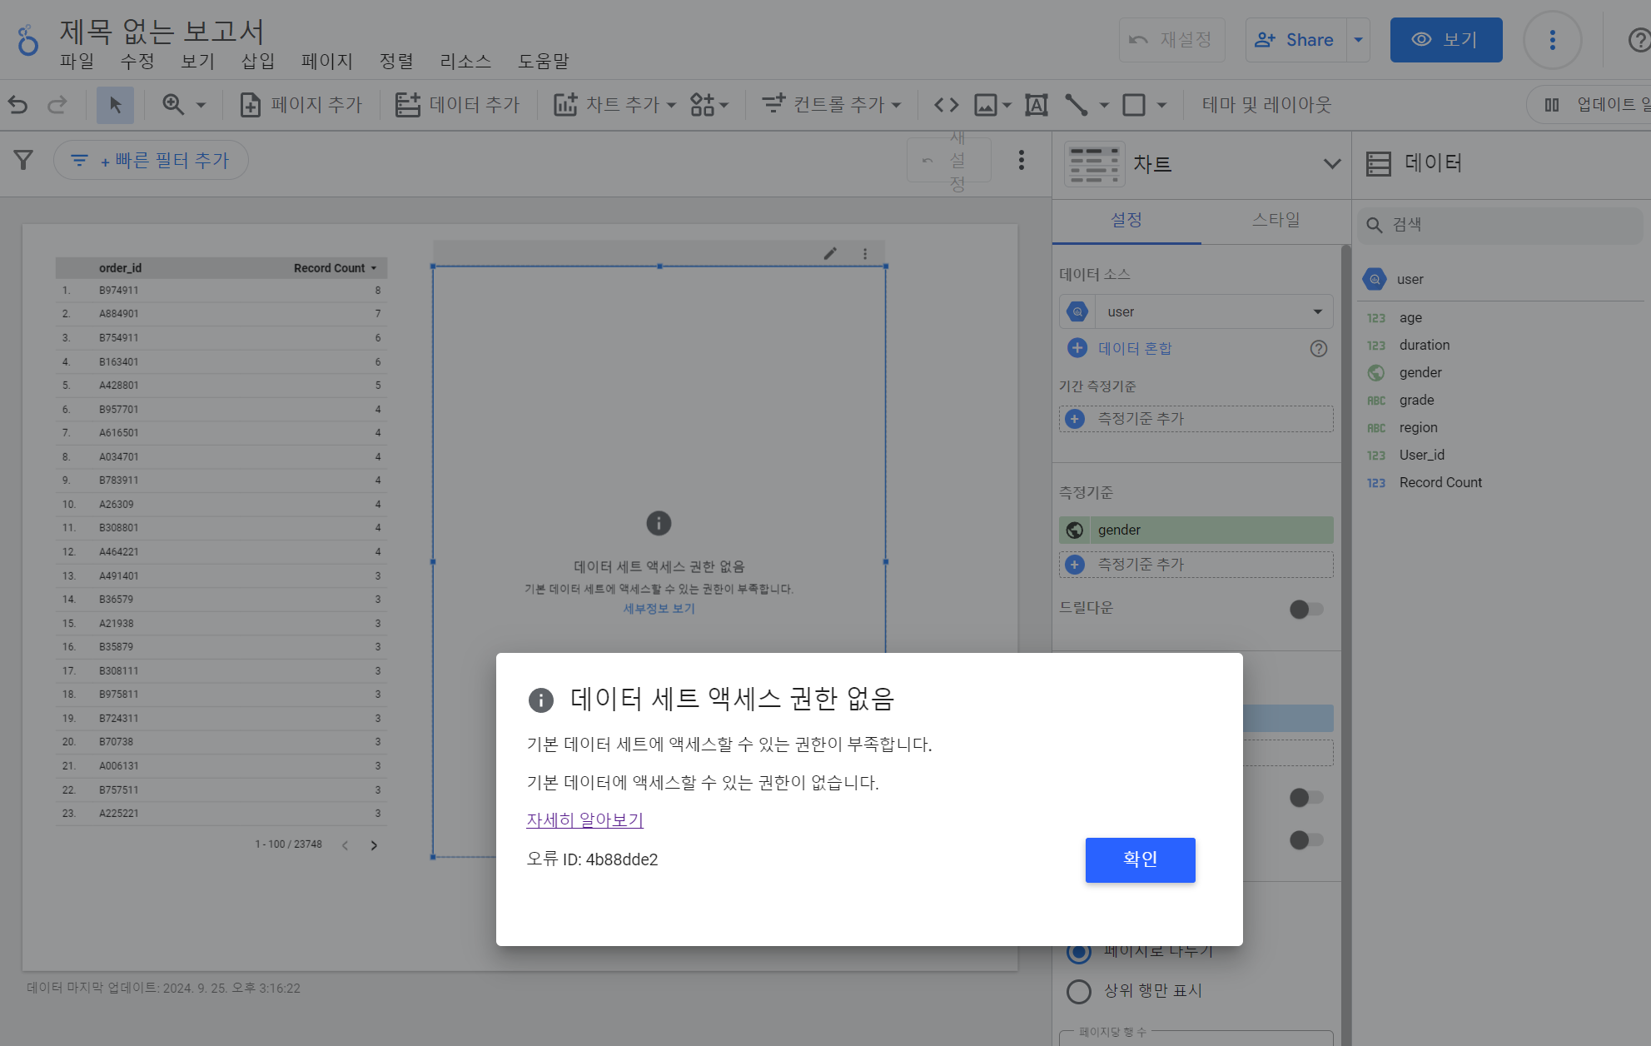Click the 페이지 추가 button
Screen dimensions: 1651x1046
tap(301, 105)
